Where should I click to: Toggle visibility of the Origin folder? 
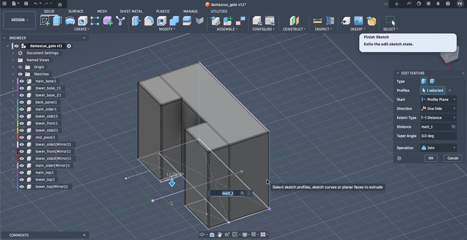tap(20, 67)
